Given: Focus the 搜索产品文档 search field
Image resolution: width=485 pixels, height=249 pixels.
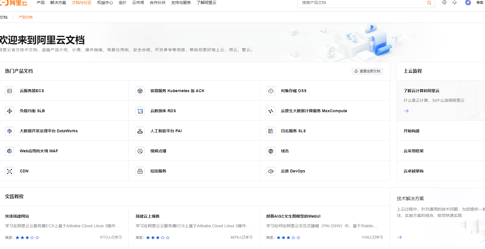Looking at the screenshot, I should 362,3.
